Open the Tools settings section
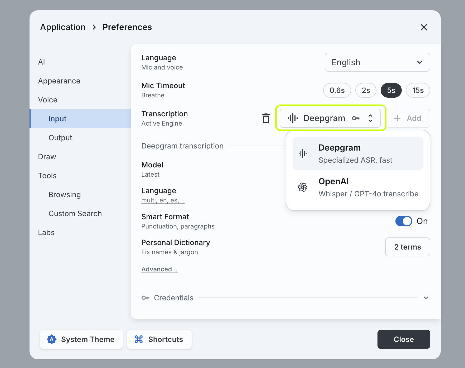Viewport: 465px width, 368px height. tap(80, 176)
